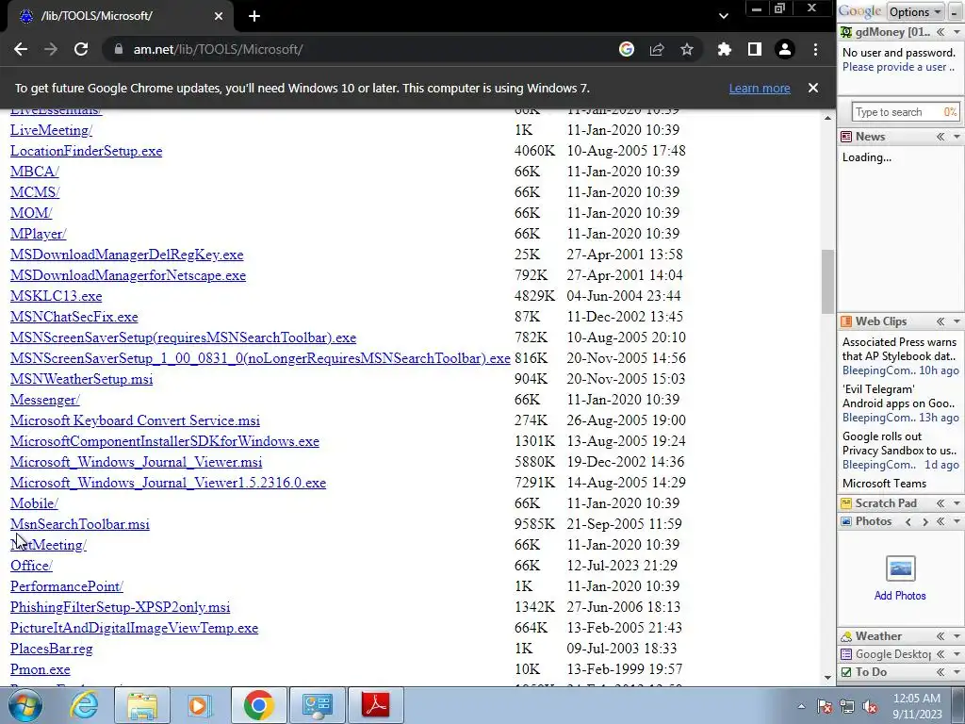Click the muted volume tray icon
This screenshot has height=724, width=965.
(x=870, y=706)
